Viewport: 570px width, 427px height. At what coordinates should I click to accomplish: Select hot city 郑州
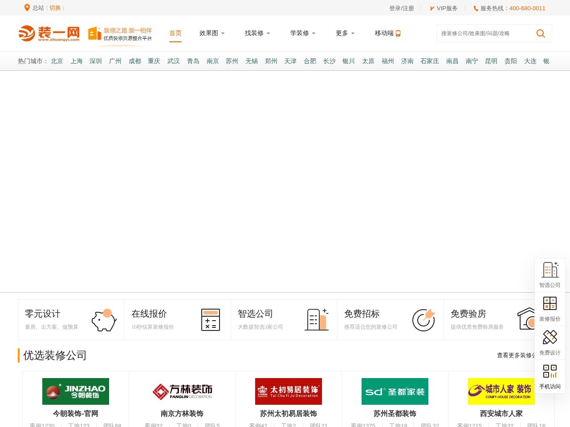[271, 61]
